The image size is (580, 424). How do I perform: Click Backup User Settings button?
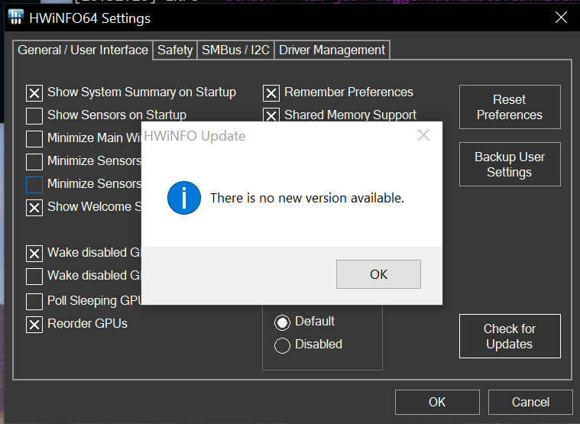(510, 164)
